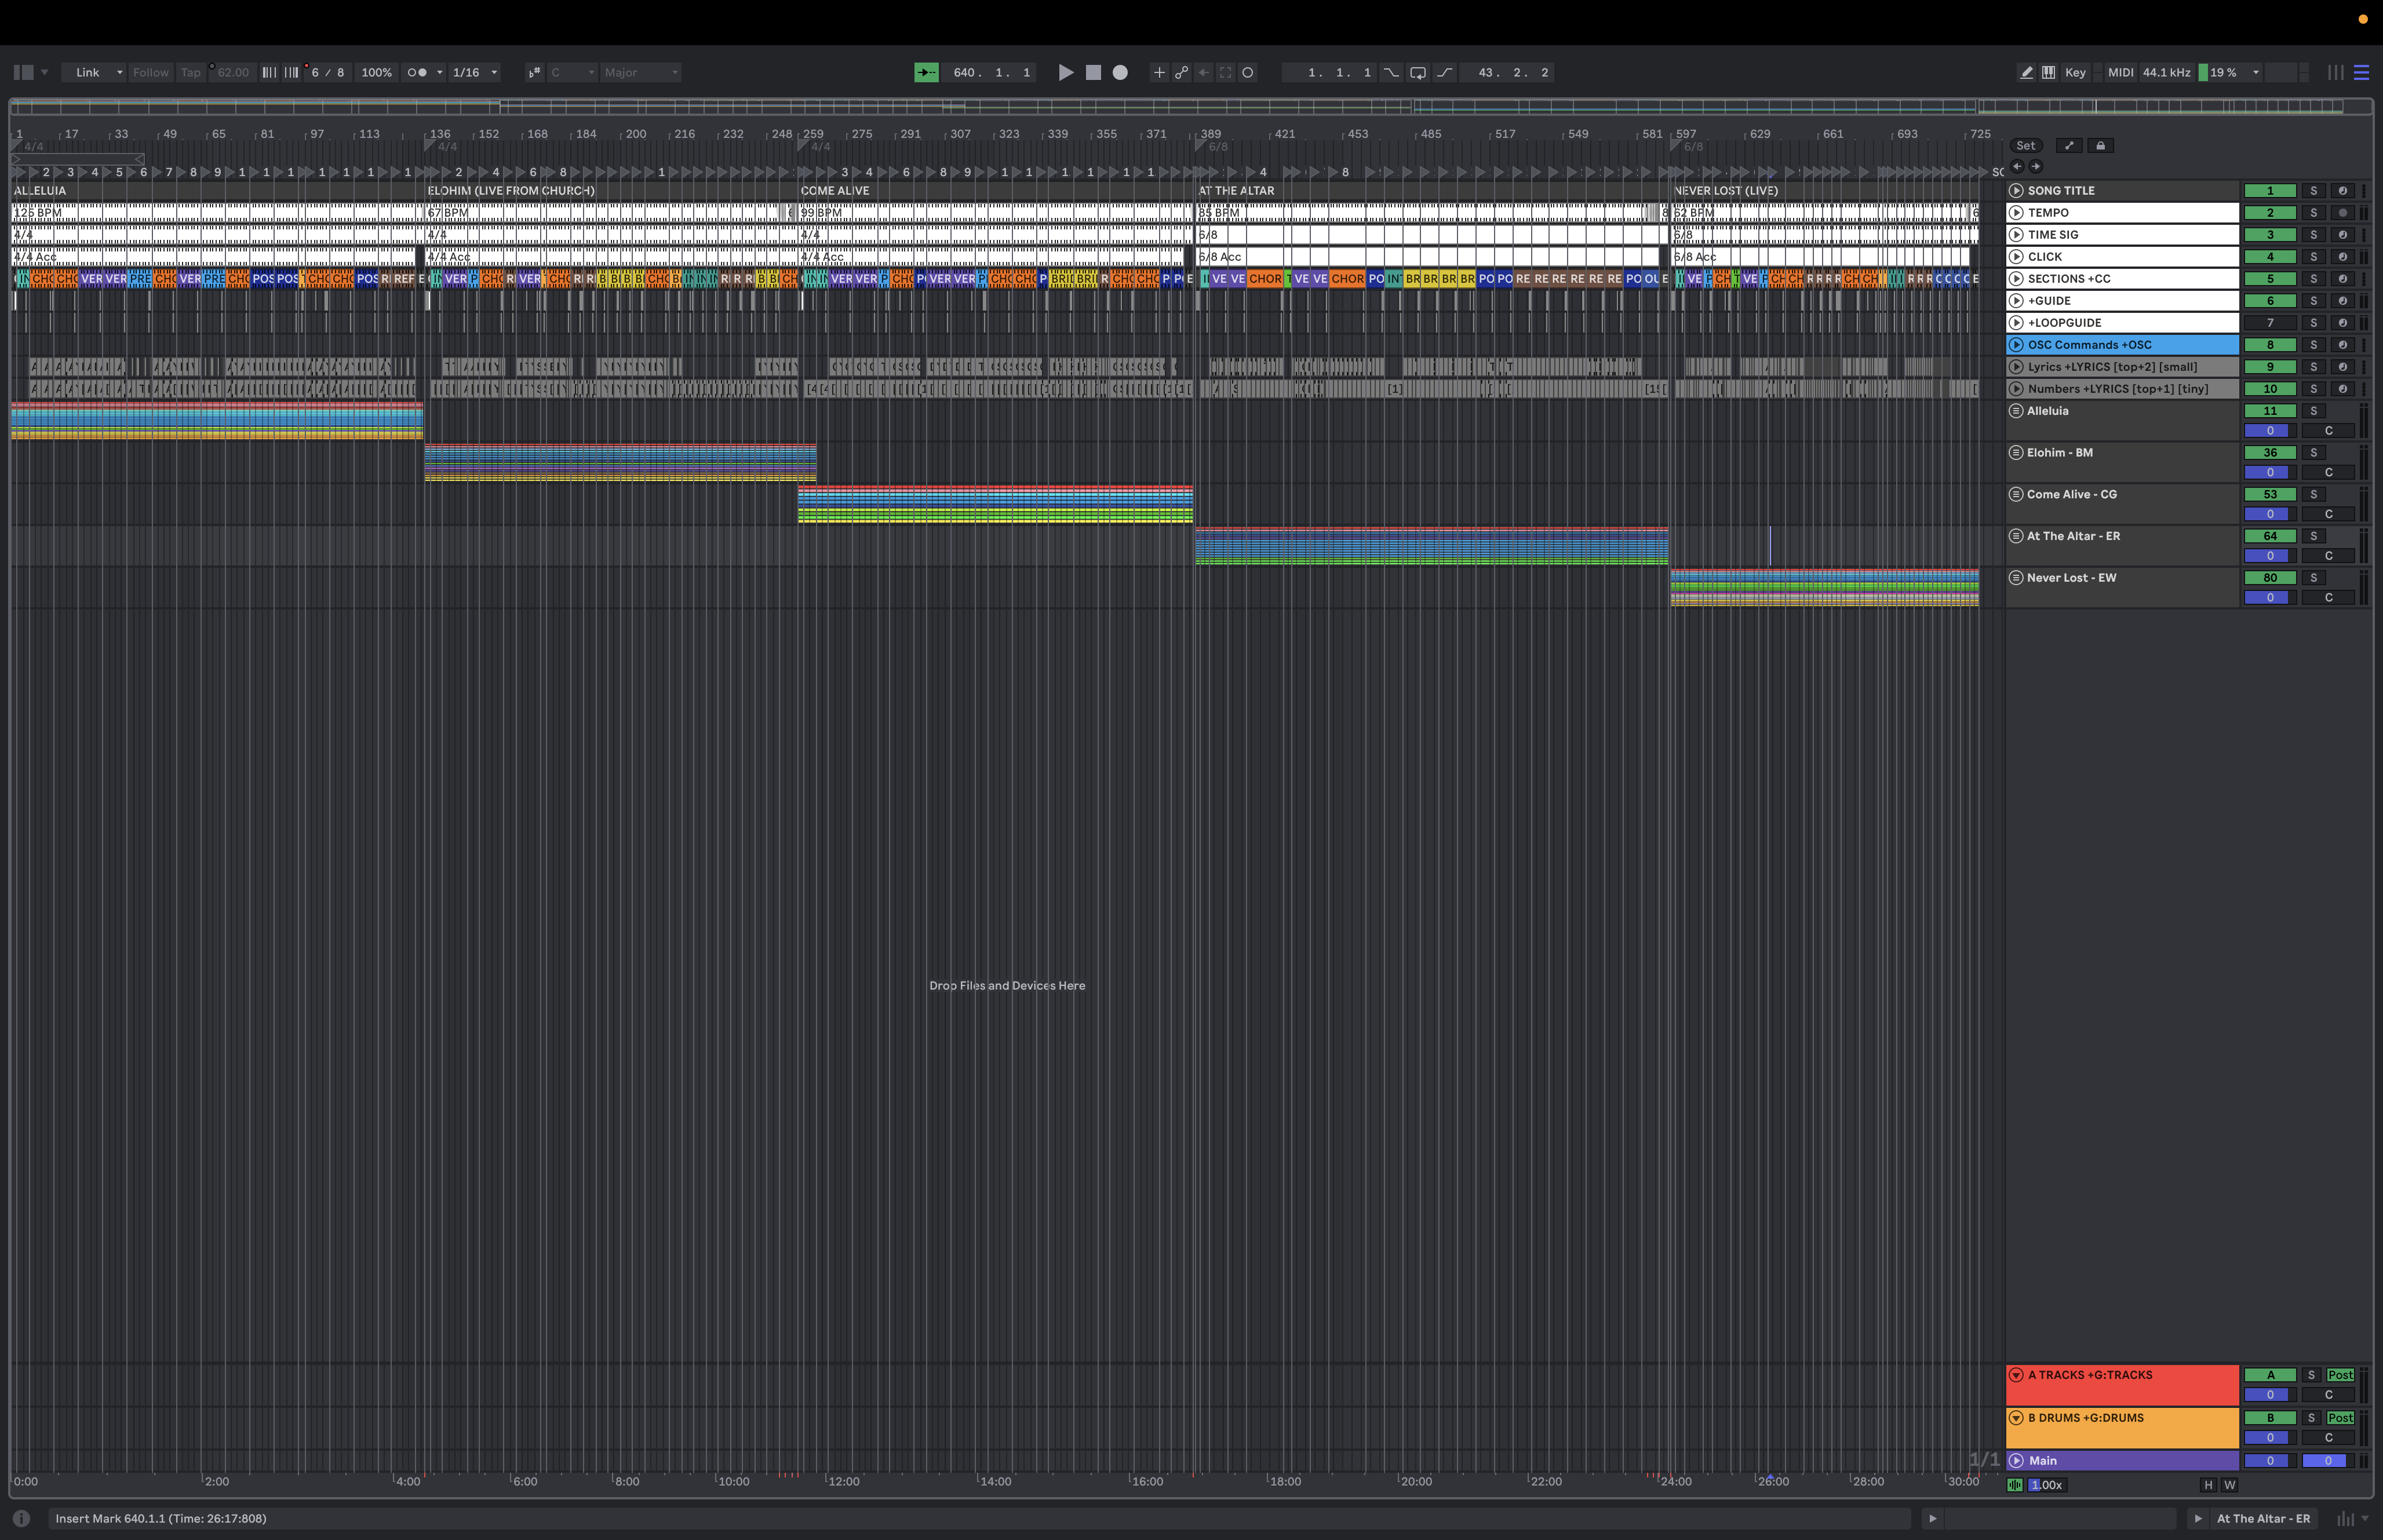Click the MIDI Arrangement Overdub plus icon

(1159, 72)
